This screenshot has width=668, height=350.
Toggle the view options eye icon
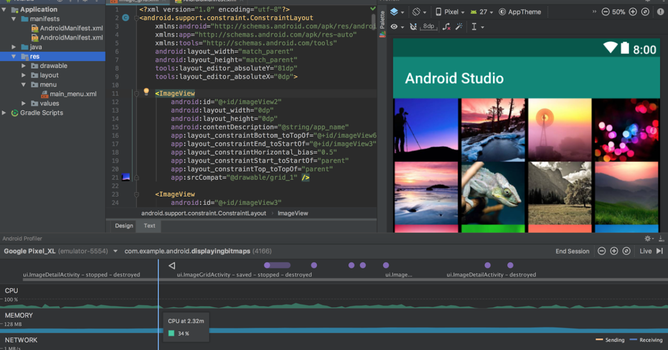click(394, 26)
